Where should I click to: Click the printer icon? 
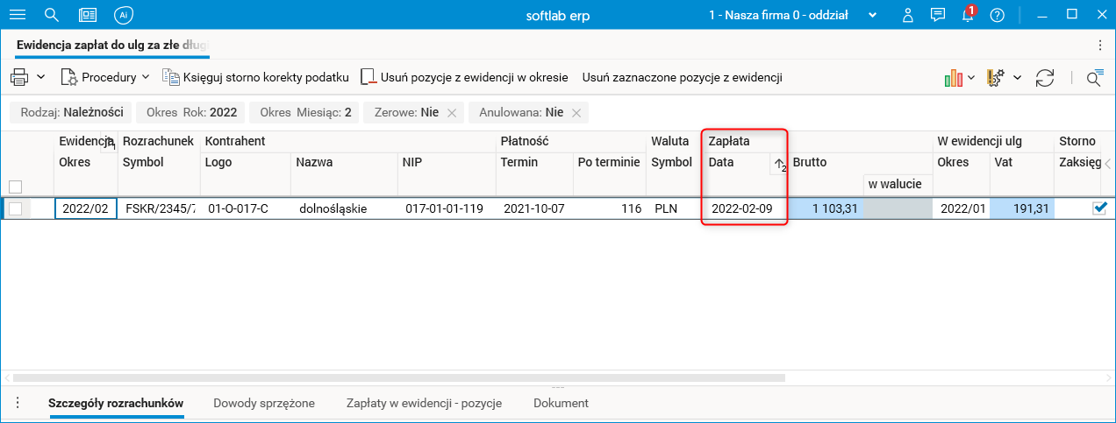tap(19, 78)
